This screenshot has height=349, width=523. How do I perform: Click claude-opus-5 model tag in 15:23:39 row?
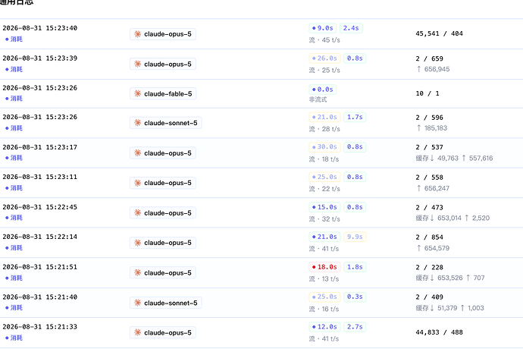pos(163,64)
